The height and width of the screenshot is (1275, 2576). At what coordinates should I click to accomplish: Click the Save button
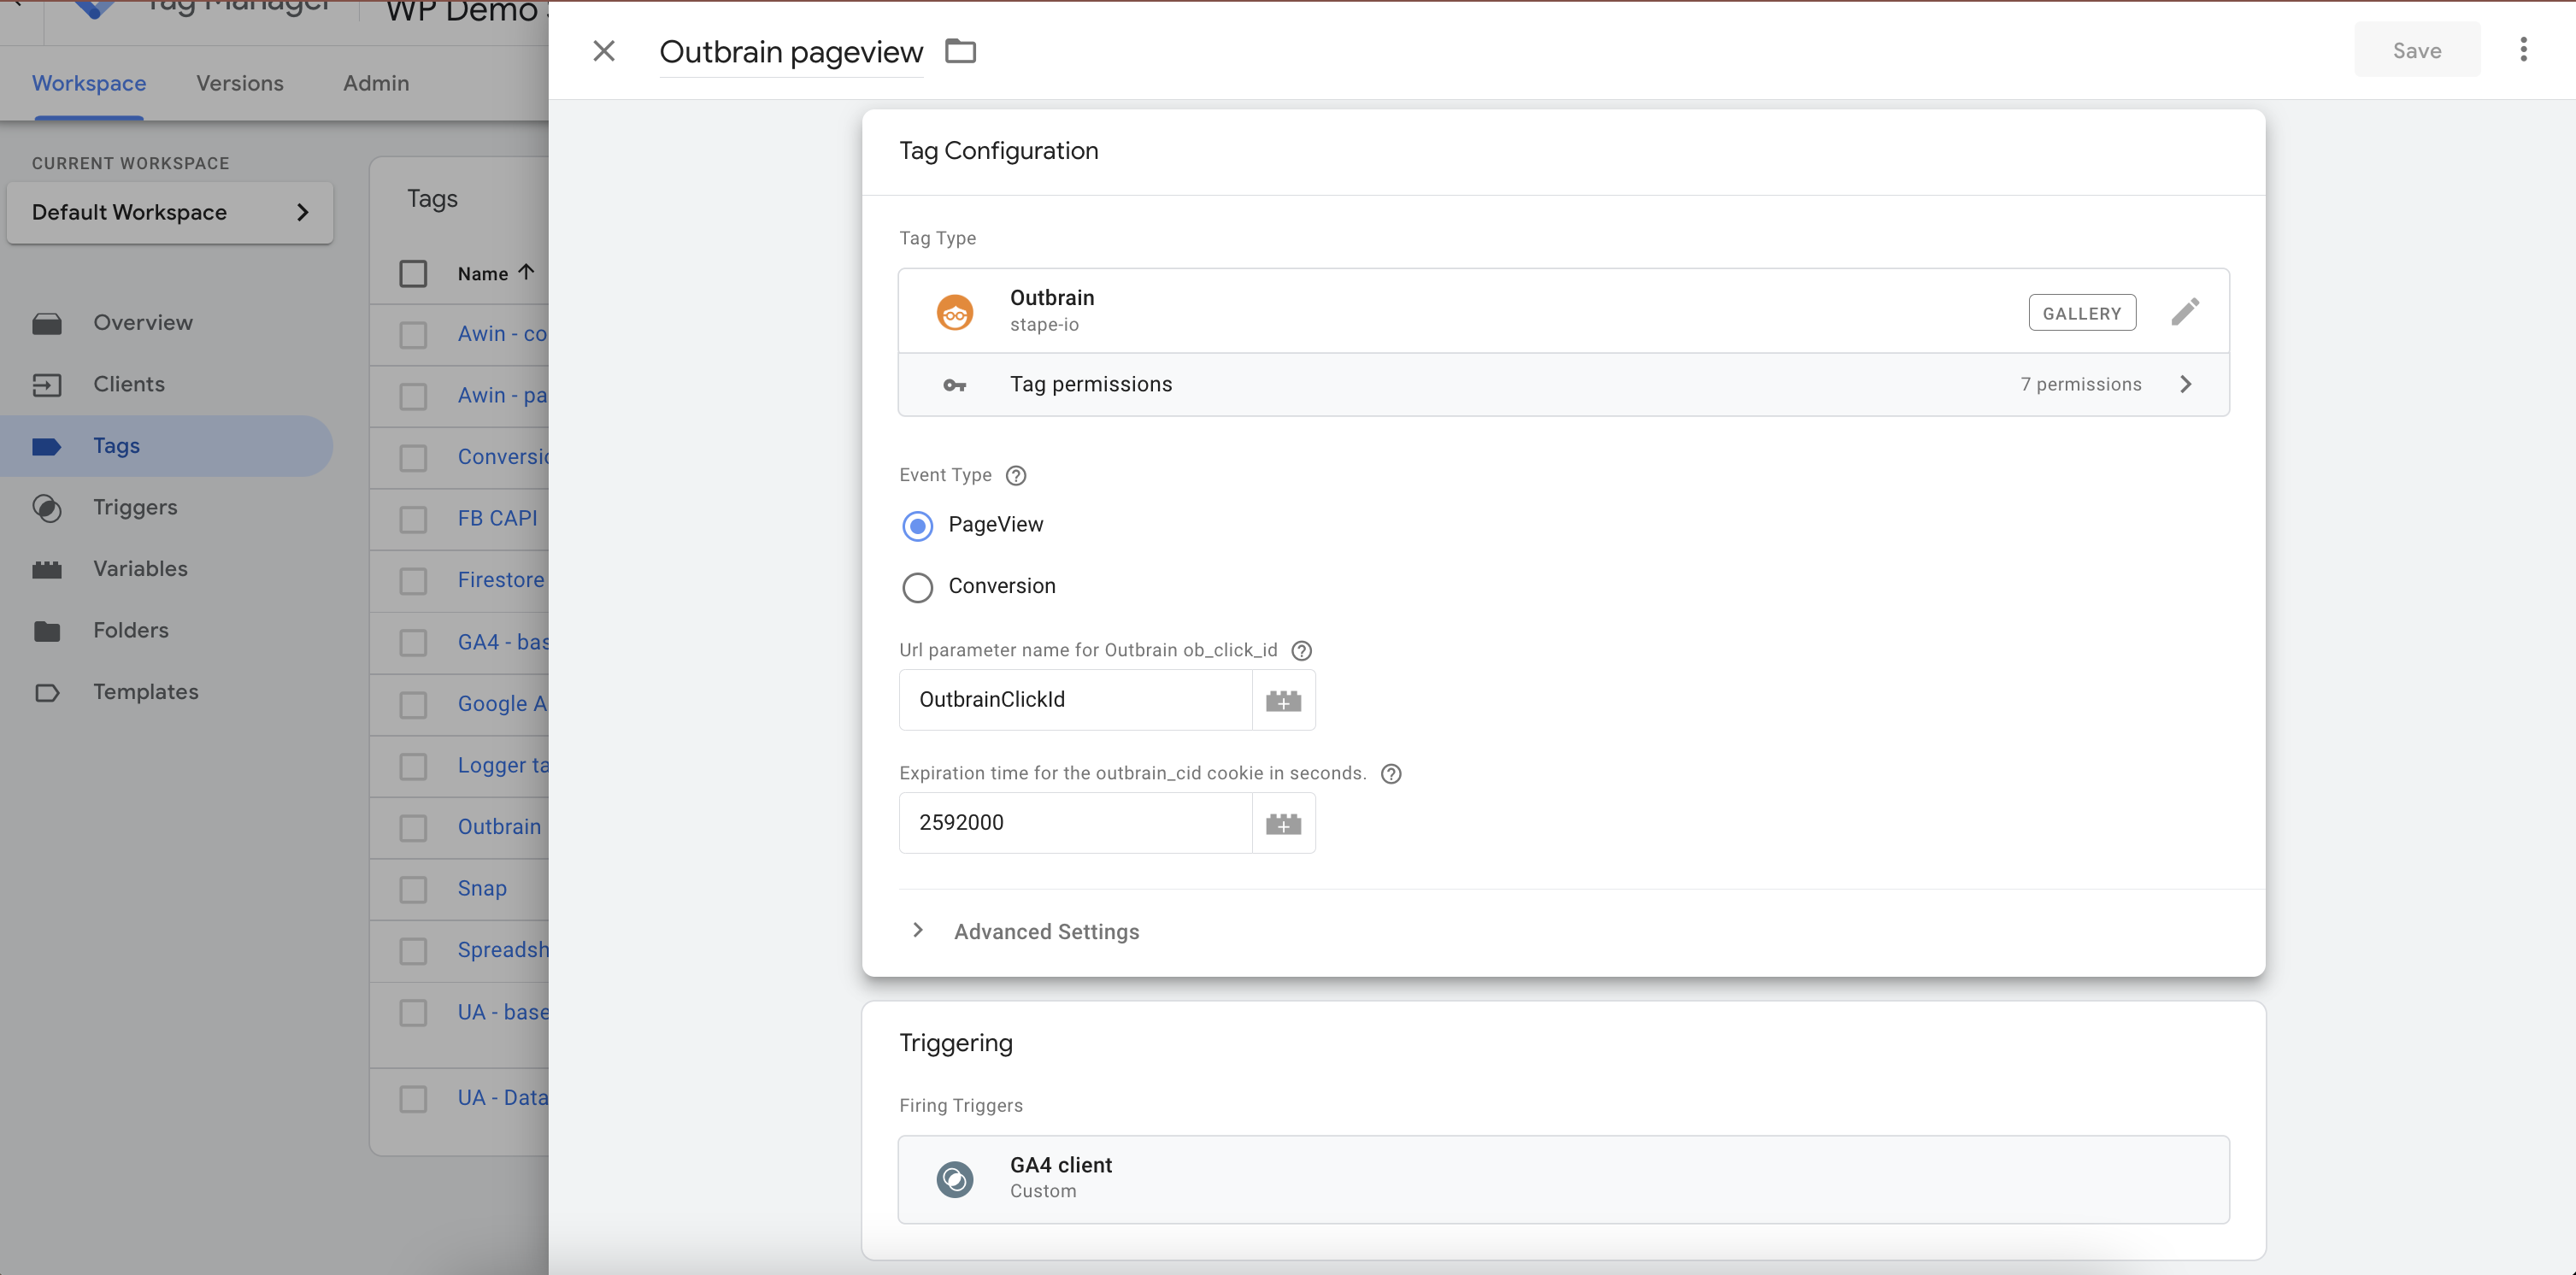[2416, 50]
